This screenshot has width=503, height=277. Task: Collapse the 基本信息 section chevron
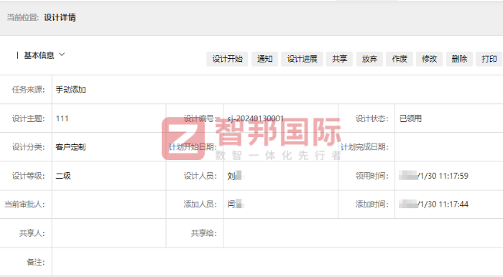pyautogui.click(x=62, y=55)
